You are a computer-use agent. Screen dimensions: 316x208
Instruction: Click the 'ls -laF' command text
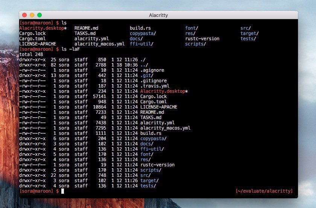click(x=71, y=49)
